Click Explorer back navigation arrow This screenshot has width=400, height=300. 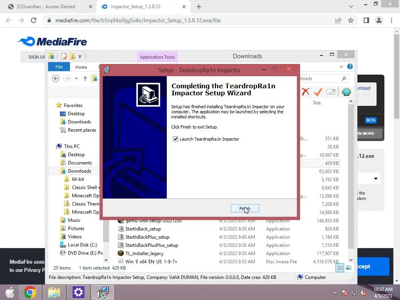[x=55, y=79]
